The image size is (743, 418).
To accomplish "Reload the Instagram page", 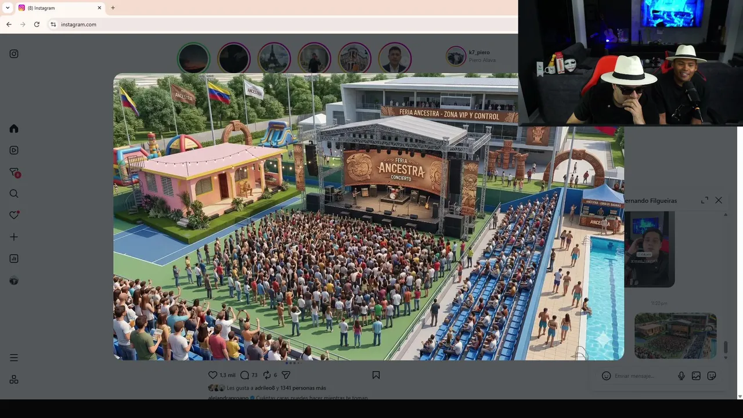I will click(x=37, y=24).
